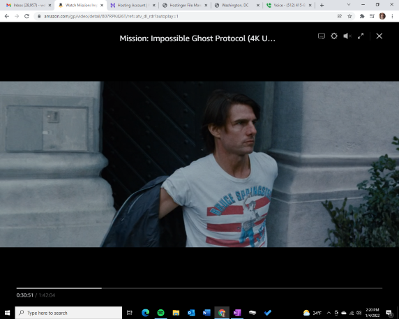This screenshot has height=319, width=399.
Task: Share this page from the address bar
Action: coord(340,16)
